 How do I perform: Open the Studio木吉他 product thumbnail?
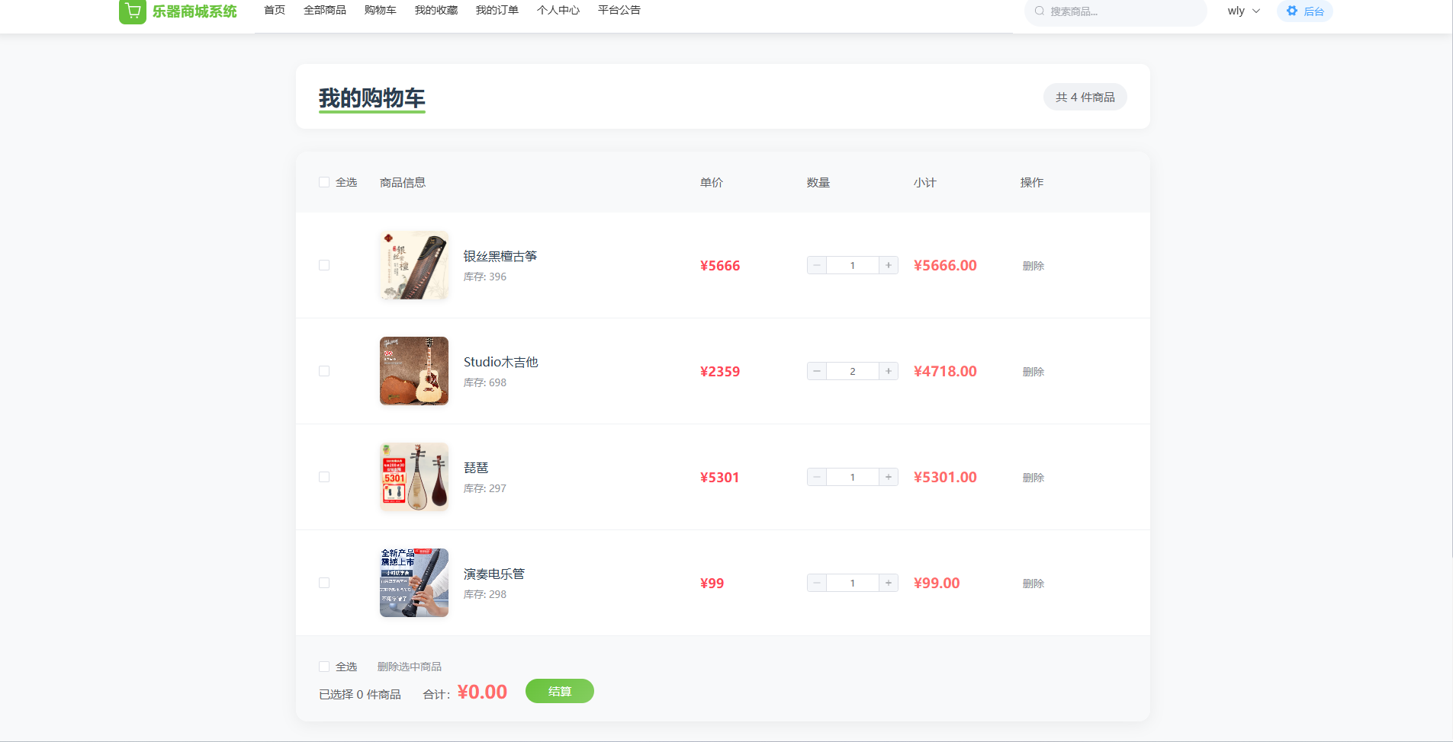[414, 371]
